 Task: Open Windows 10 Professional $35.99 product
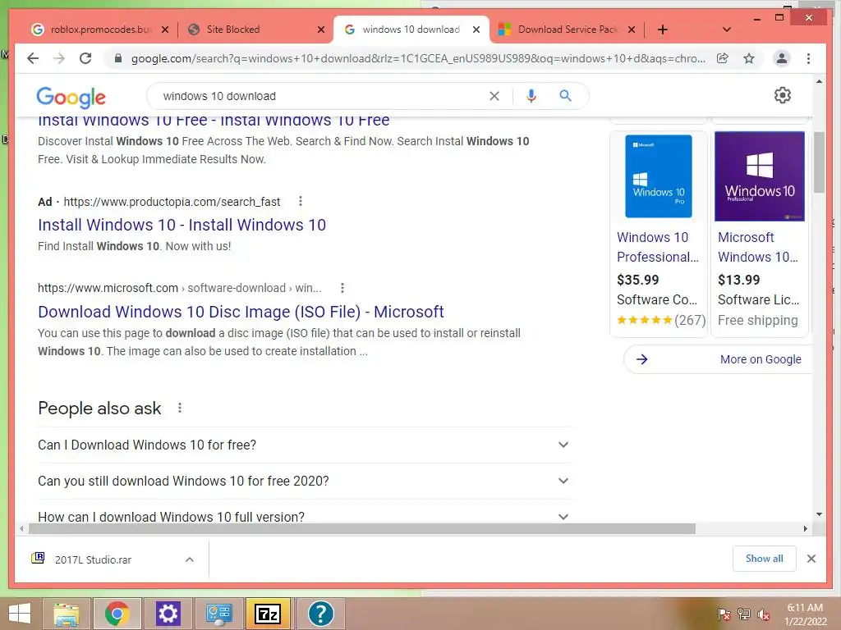[x=658, y=247]
